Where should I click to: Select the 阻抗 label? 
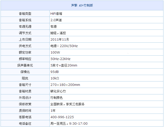pyautogui.click(x=25, y=78)
